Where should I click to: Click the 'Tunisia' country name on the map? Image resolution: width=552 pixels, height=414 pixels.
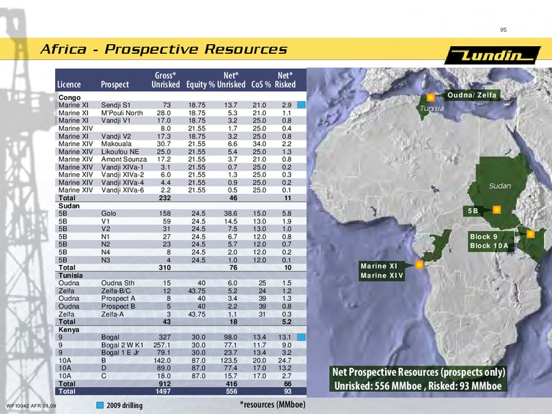click(x=432, y=108)
